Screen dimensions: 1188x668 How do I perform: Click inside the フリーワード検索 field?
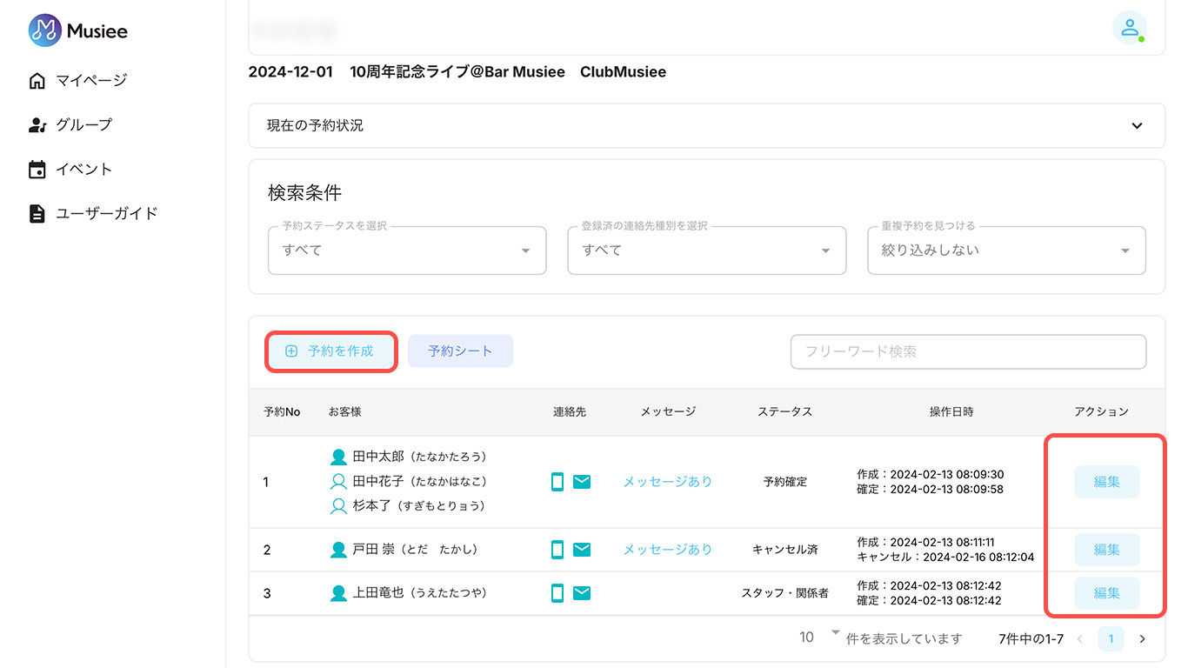point(967,351)
